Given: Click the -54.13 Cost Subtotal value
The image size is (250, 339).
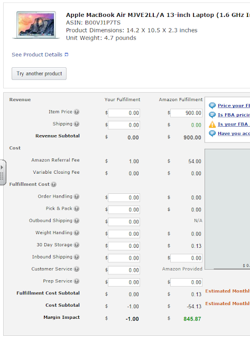Looking at the screenshot, I should point(194,307).
